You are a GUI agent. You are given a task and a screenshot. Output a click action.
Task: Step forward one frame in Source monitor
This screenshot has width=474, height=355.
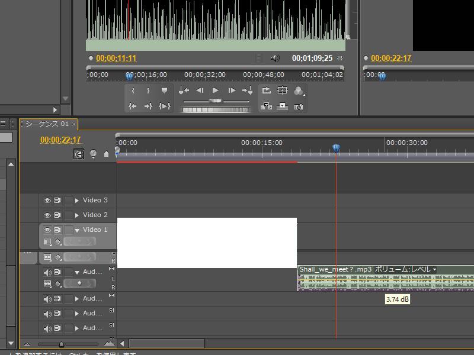click(x=232, y=91)
